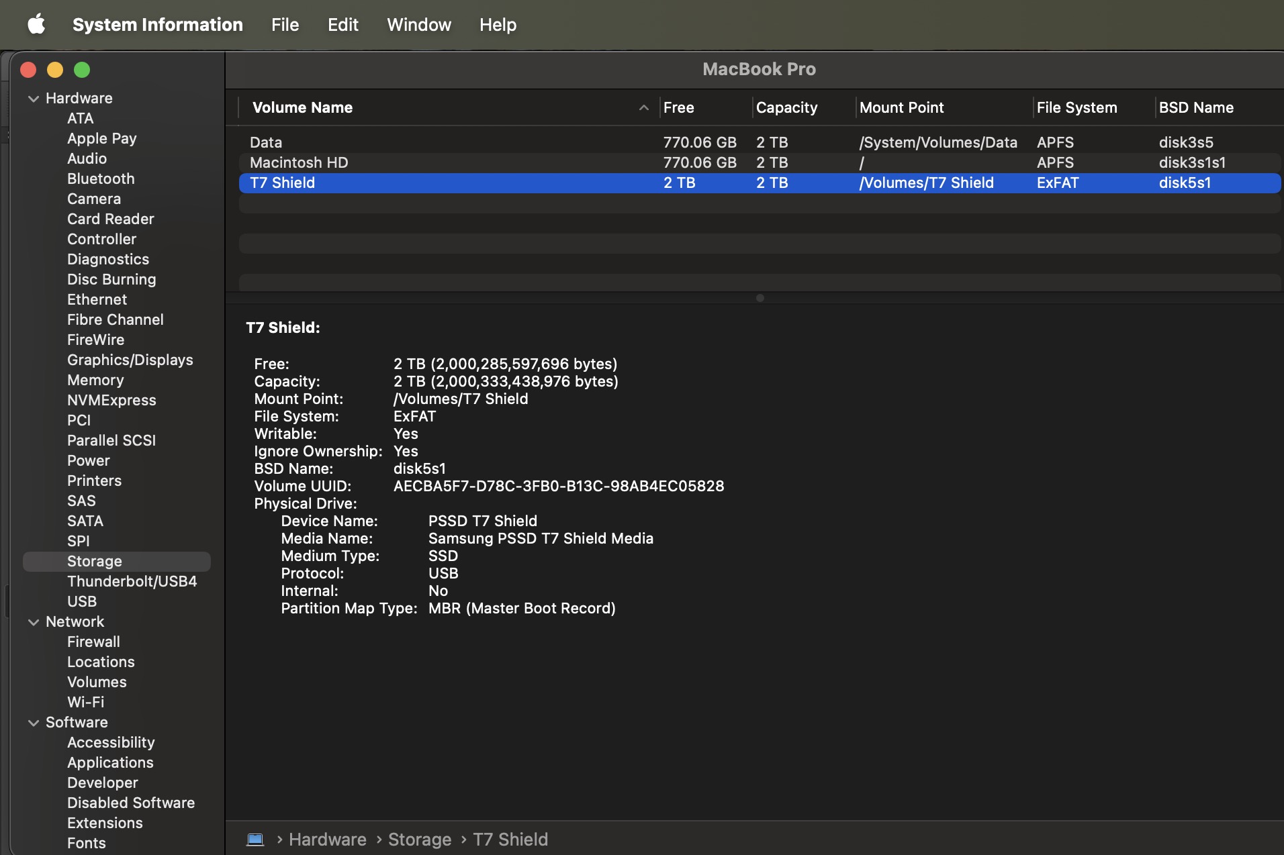Open the Help menu

[x=498, y=25]
